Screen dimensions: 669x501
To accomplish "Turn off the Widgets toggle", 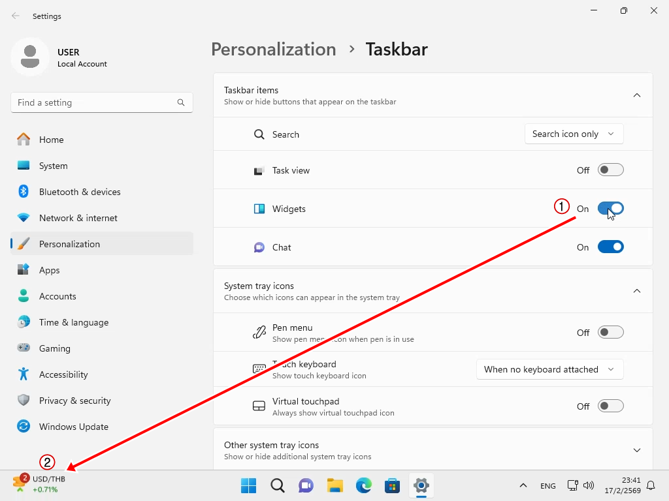I will (x=610, y=209).
